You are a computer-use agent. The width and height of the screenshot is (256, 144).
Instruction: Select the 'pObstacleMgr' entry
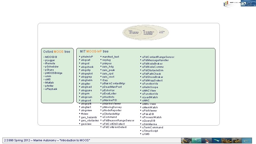click(x=111, y=114)
